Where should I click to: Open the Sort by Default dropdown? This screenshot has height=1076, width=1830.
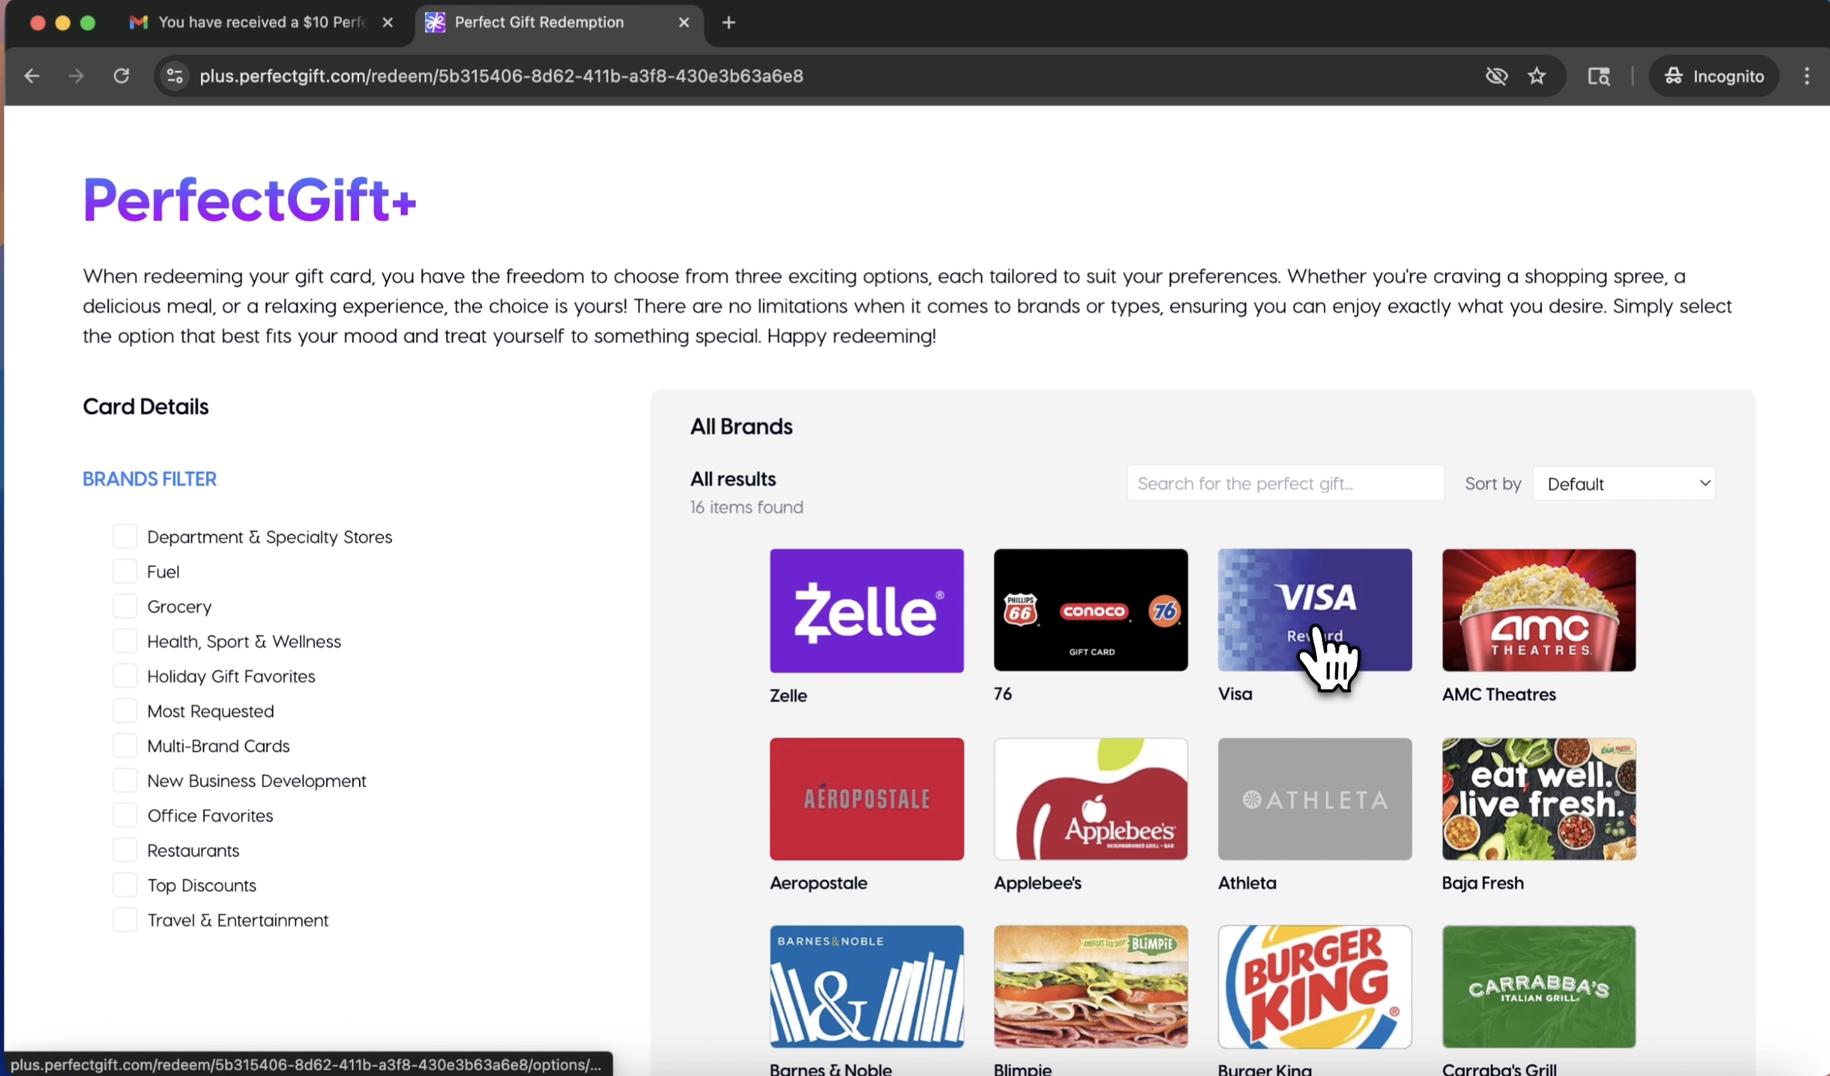tap(1623, 483)
